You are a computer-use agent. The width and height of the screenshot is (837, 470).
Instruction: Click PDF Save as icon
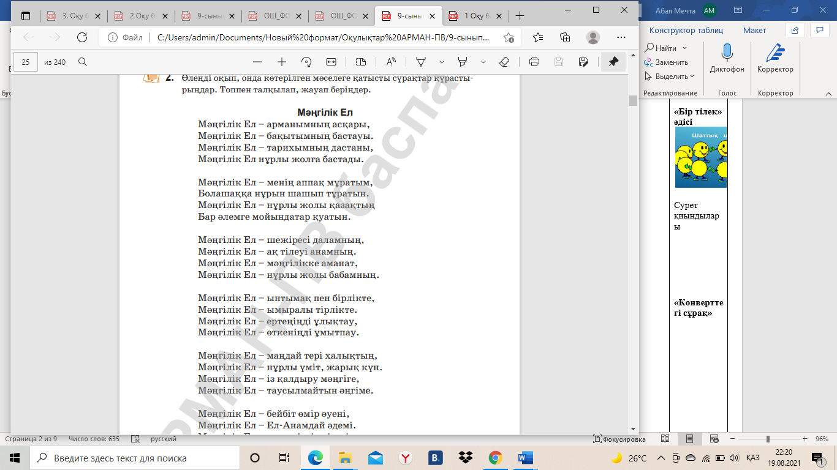pyautogui.click(x=583, y=62)
